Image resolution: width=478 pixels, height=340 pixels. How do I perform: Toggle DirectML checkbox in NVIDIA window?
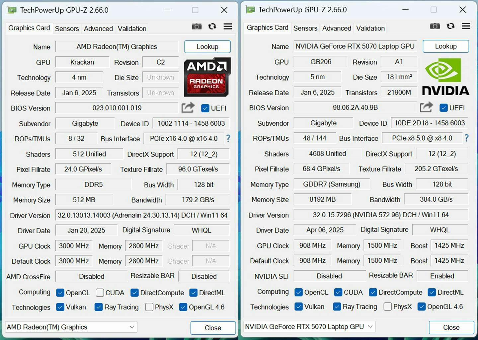pyautogui.click(x=432, y=292)
